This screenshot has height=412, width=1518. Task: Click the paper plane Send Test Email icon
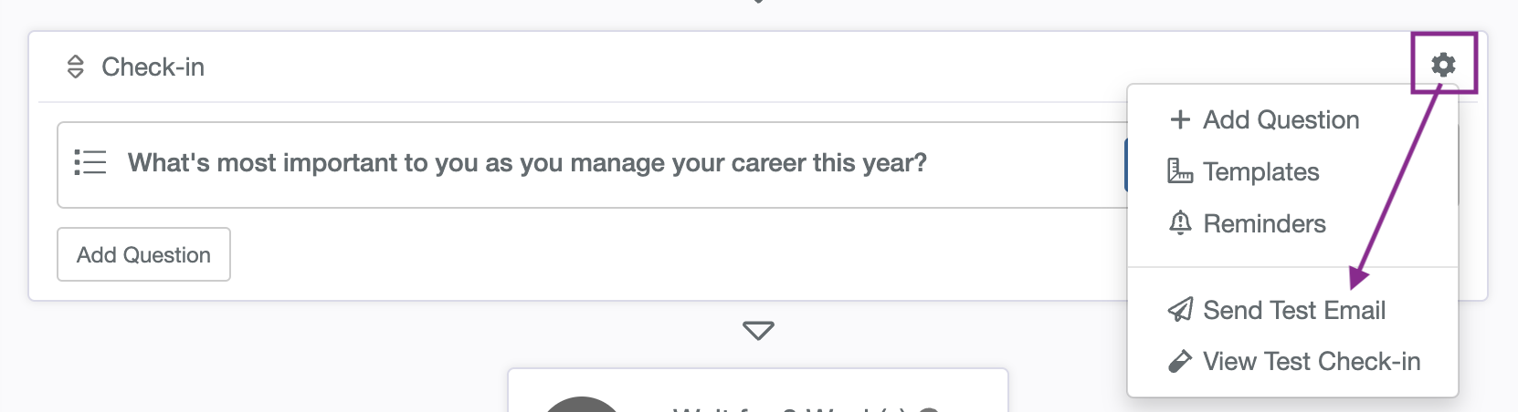pos(1180,310)
